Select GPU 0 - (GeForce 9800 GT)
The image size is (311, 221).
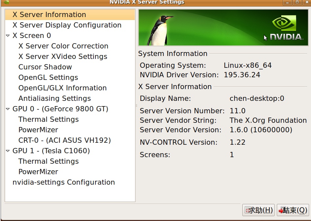(x=60, y=109)
